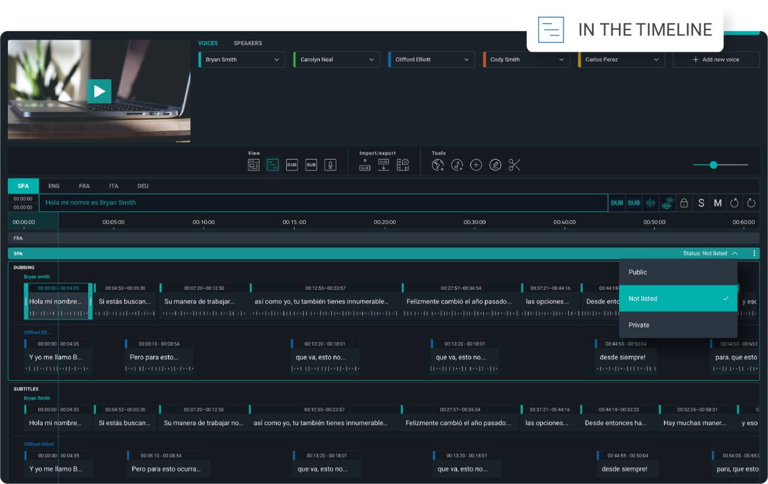
Task: Click the add music note tool
Action: point(457,165)
